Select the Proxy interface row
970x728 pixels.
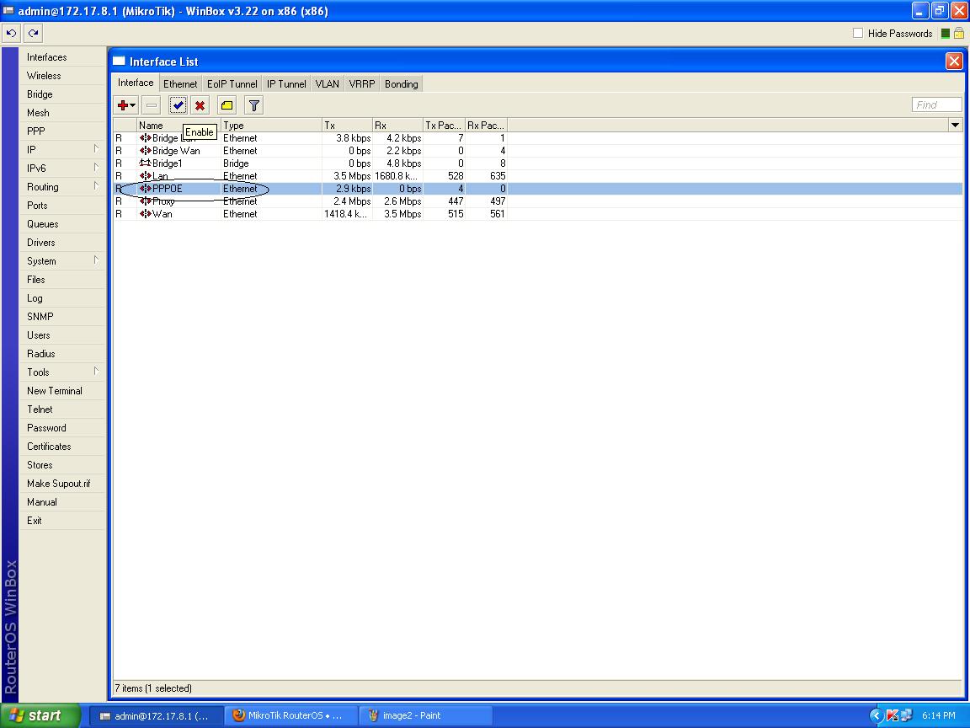pos(537,201)
